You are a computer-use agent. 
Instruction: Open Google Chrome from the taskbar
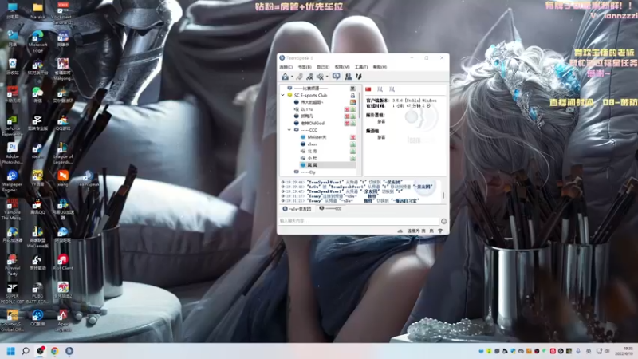54,351
